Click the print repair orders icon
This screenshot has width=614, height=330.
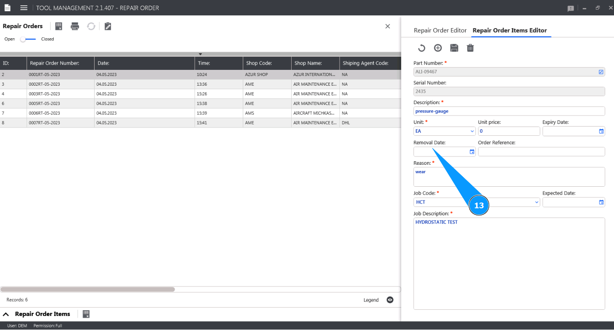(x=75, y=26)
